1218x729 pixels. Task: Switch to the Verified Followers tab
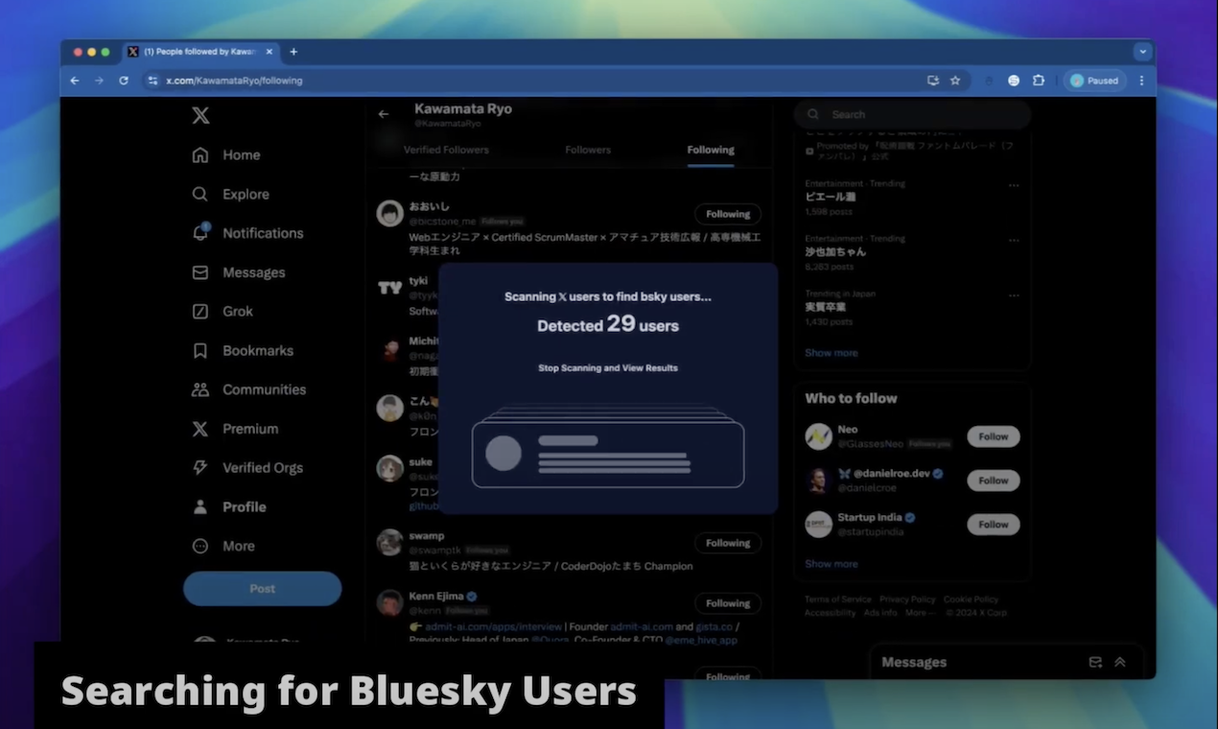[446, 150]
